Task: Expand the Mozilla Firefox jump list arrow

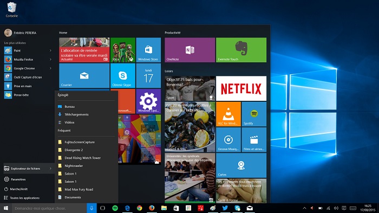Action: [x=50, y=59]
